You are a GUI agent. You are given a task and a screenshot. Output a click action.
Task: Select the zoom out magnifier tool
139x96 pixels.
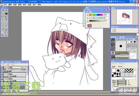click(6, 35)
